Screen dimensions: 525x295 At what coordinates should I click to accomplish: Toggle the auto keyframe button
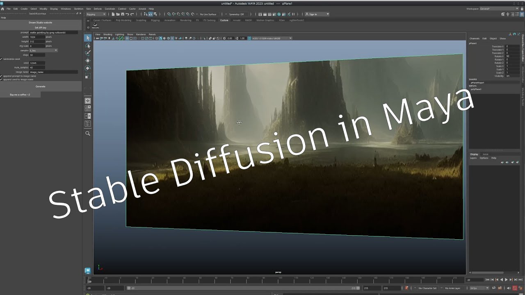515,288
